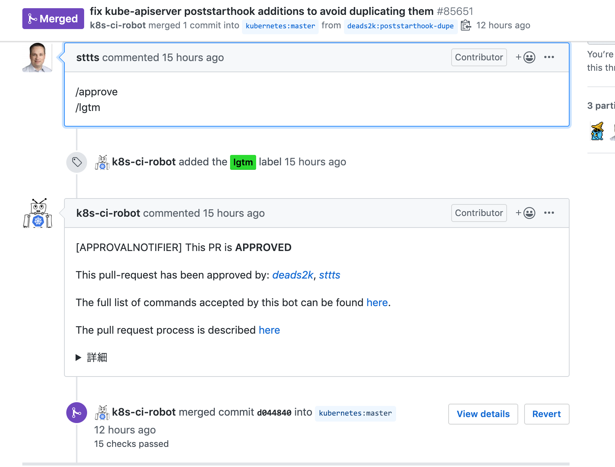Expand the 詳細 details disclosure triangle
Viewport: 615px width, 467px height.
click(79, 358)
